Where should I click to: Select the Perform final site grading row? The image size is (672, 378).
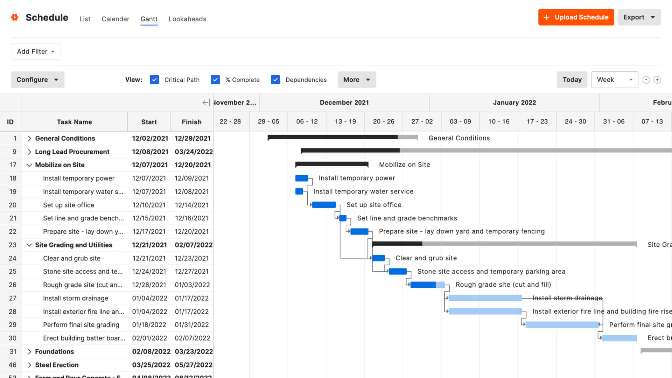(x=106, y=325)
